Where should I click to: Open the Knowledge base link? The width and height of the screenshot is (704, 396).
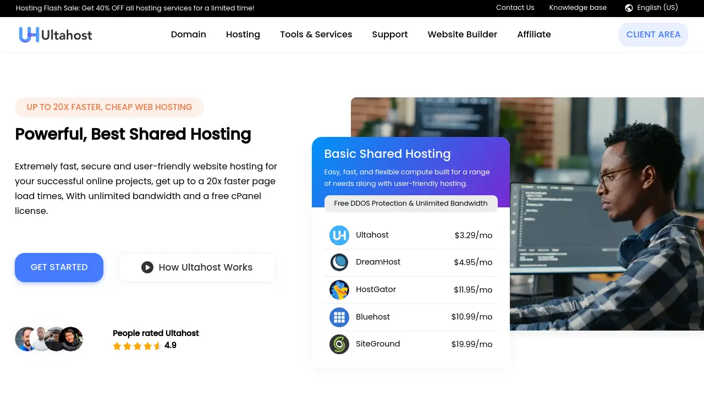(x=578, y=8)
